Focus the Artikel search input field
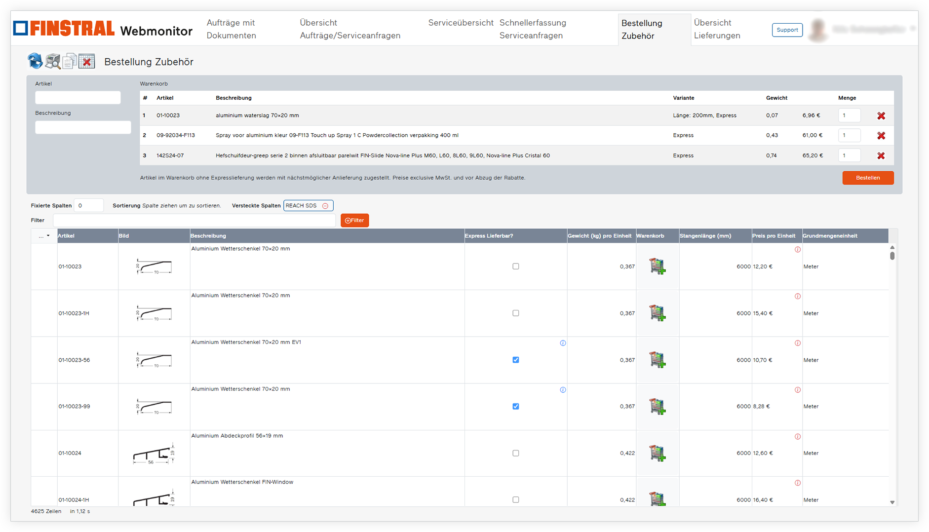The image size is (929, 532). [78, 97]
